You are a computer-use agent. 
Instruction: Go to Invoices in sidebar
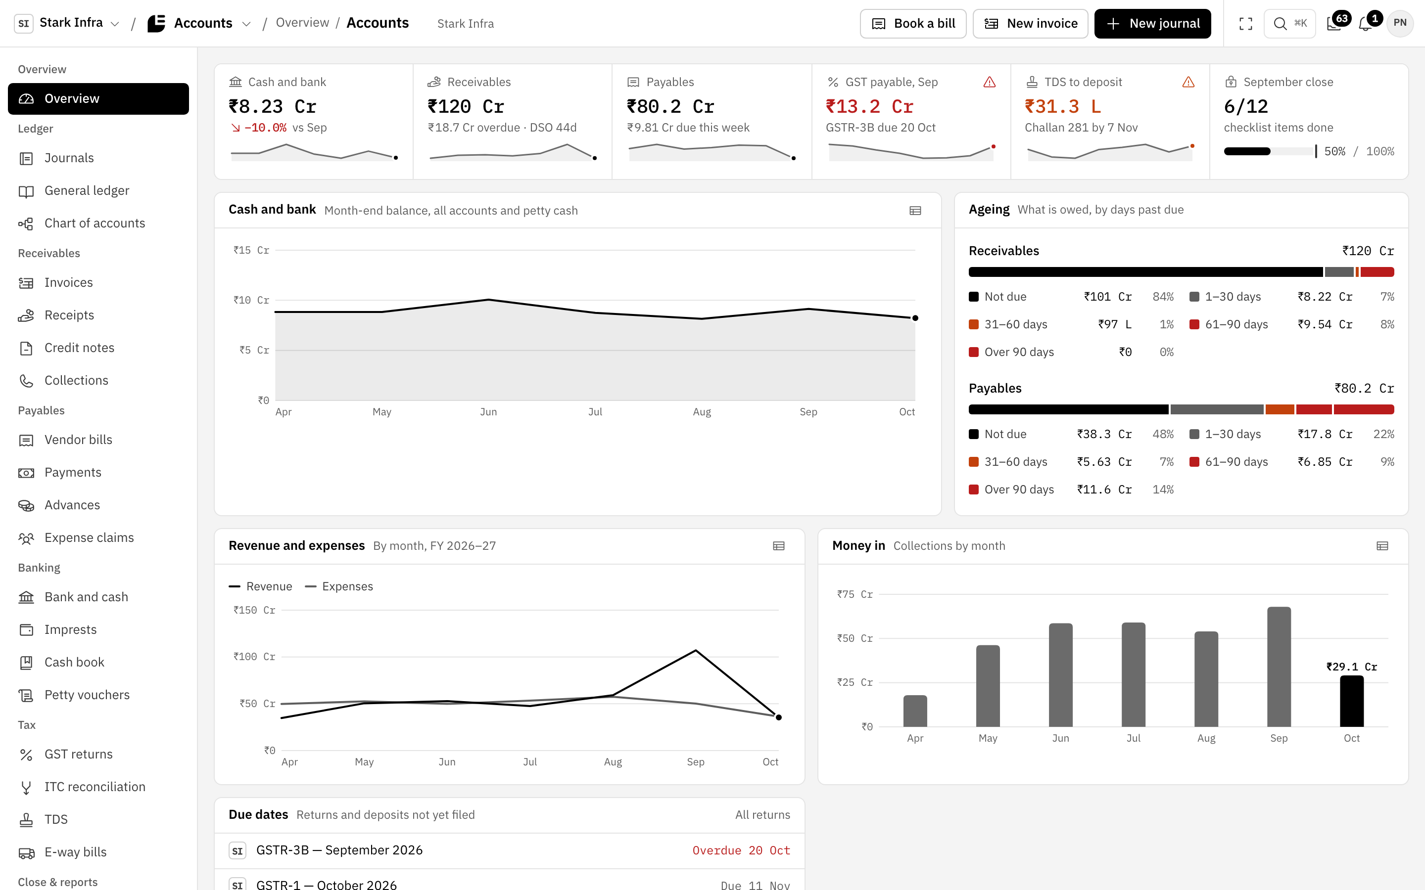[x=98, y=282]
